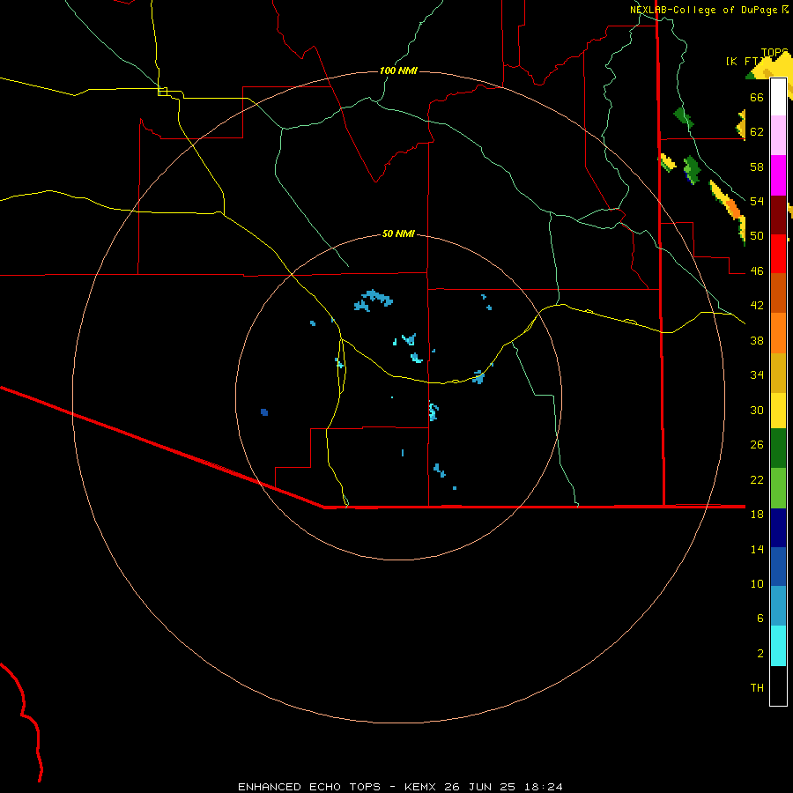Click the light pink legend swatch
The width and height of the screenshot is (793, 793).
[x=778, y=136]
